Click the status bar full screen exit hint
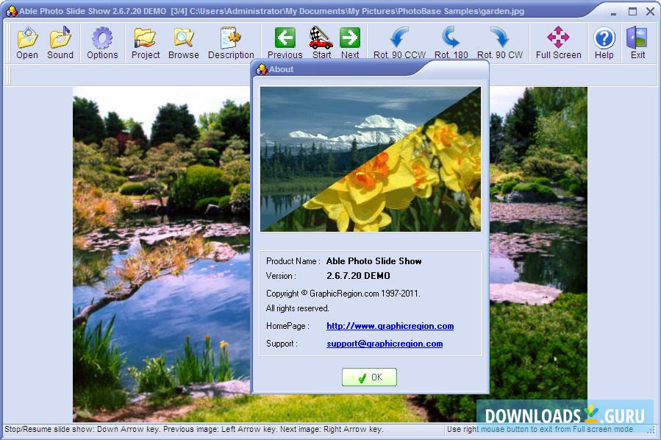661x440 pixels. coord(540,429)
